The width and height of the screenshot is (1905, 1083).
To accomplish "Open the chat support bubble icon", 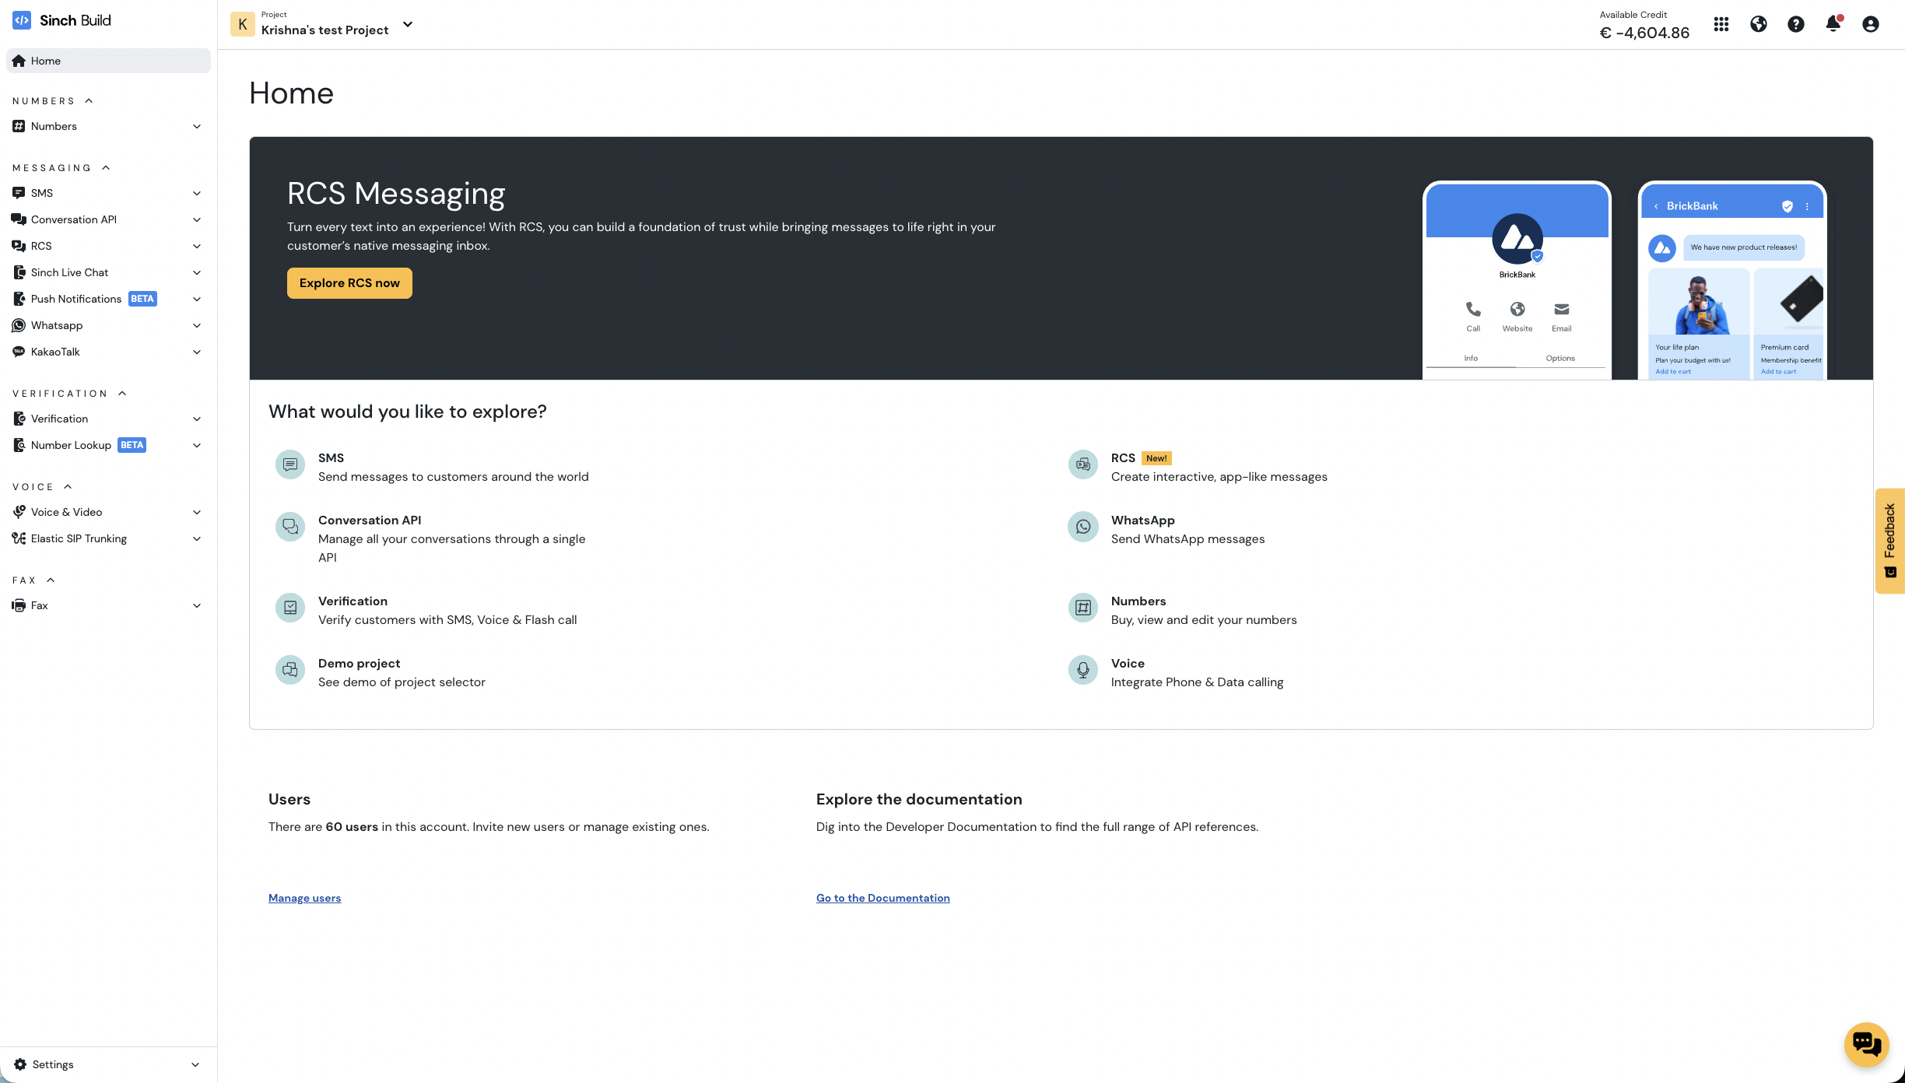I will (1866, 1043).
